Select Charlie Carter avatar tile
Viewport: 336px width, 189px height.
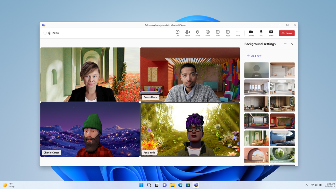(90, 130)
